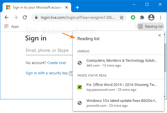Close the Reading list panel

click(160, 35)
